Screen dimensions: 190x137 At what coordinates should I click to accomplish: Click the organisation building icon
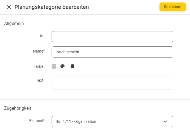coord(58,121)
